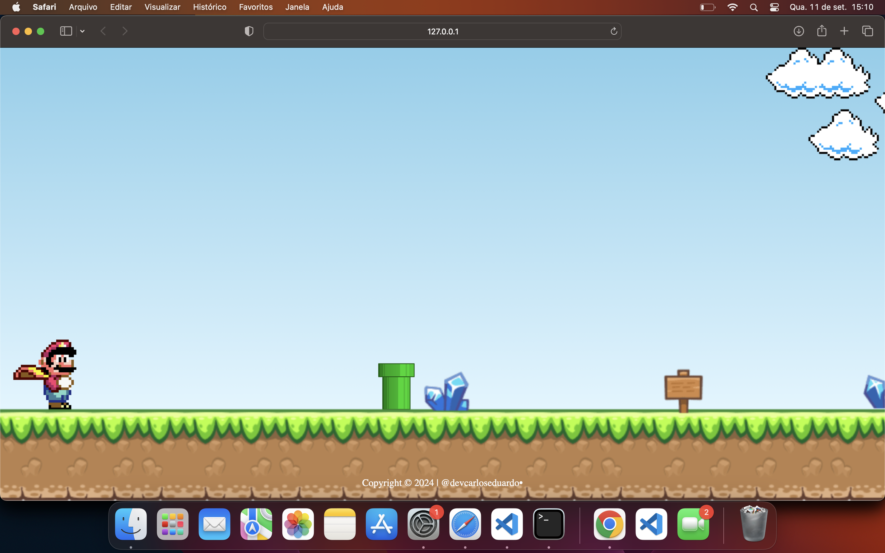Open the Trash in the Dock

[754, 524]
